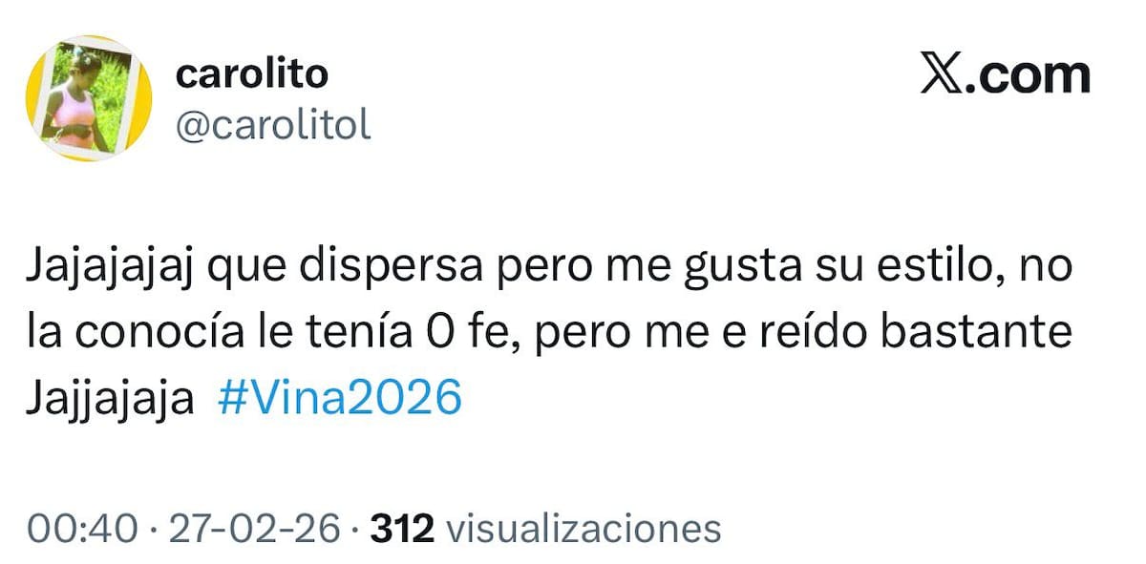Click the X logo icon
The height and width of the screenshot is (564, 1146).
tap(940, 74)
